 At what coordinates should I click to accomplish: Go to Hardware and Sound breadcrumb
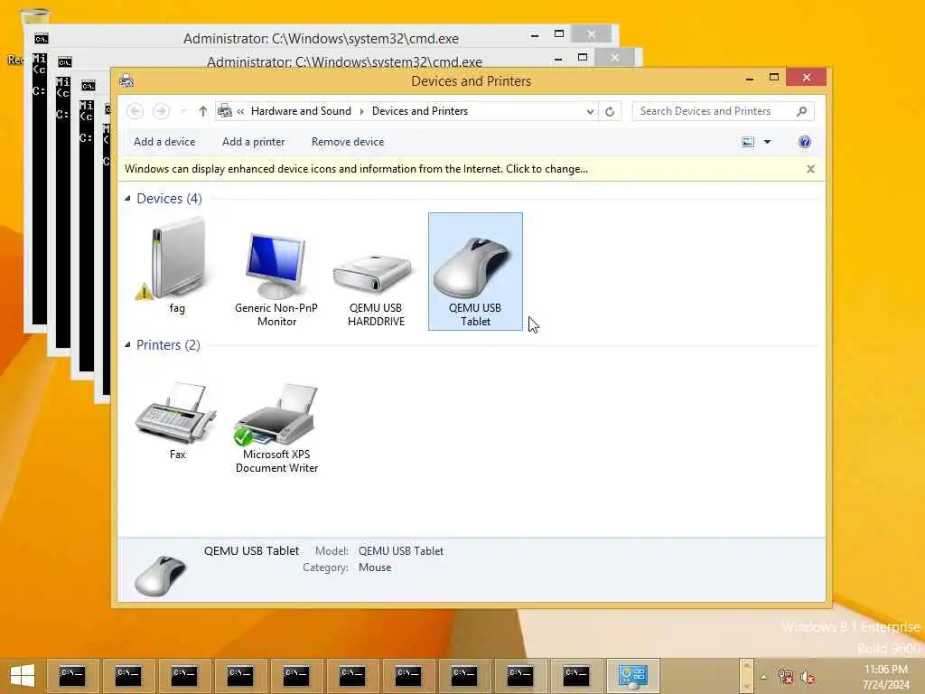click(301, 111)
